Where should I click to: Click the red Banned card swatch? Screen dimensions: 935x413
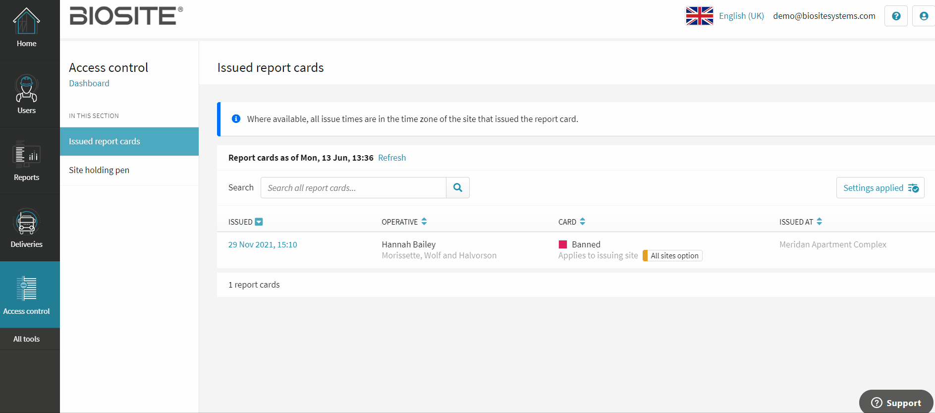pos(563,244)
